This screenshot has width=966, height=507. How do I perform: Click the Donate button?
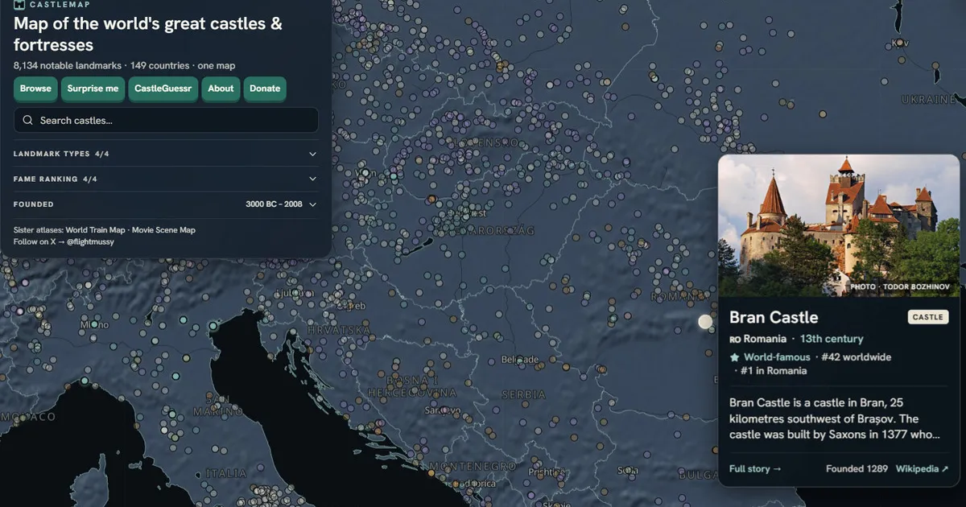coord(265,89)
